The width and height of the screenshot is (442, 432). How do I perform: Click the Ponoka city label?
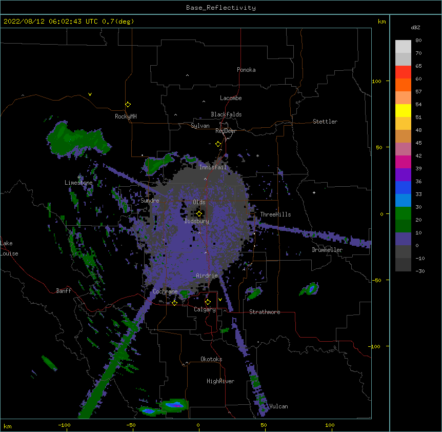tap(246, 70)
